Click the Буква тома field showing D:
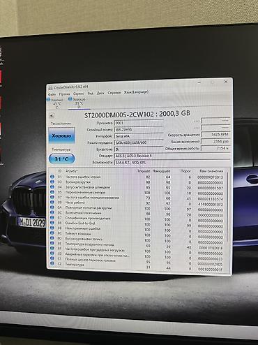This screenshot has width=258, height=345. [139, 149]
